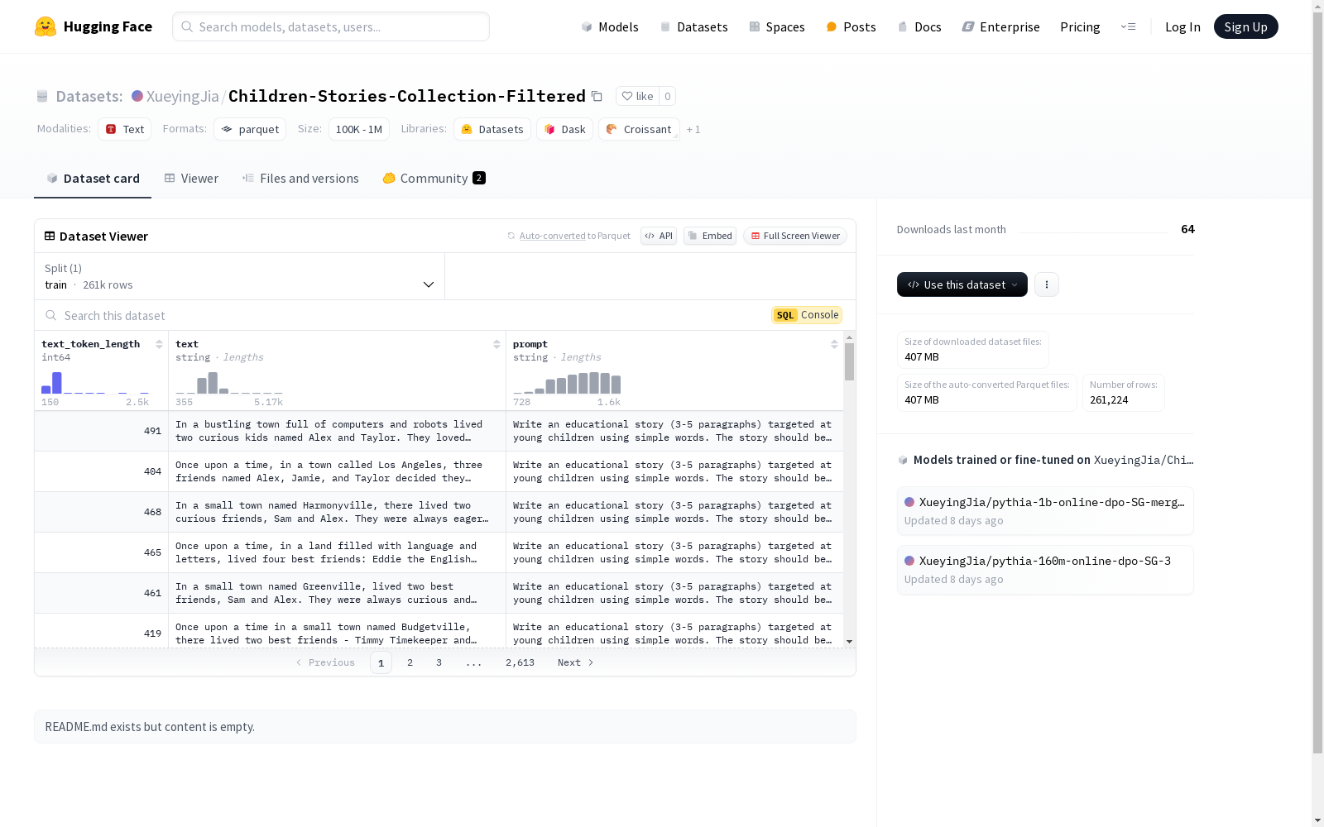Select the Los Angeles story text cell
Image resolution: width=1324 pixels, height=827 pixels.
[337, 471]
